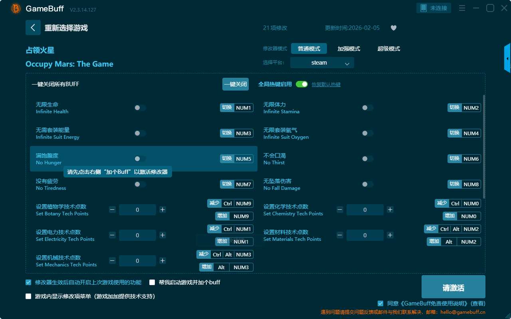Switch to 超级模式 mode tab
This screenshot has width=511, height=319.
[388, 49]
